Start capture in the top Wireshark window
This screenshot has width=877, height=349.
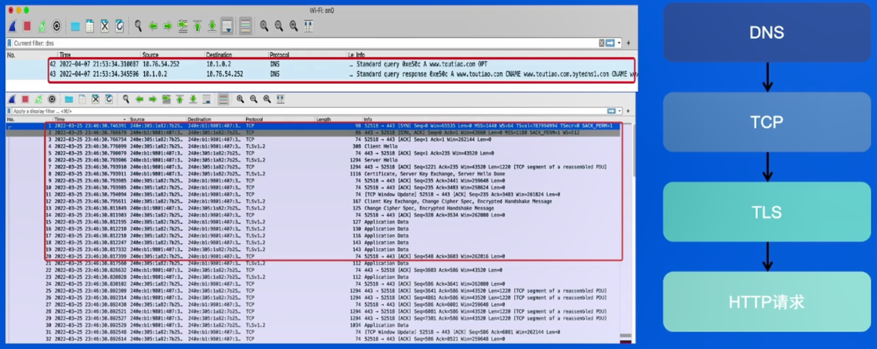(13, 26)
